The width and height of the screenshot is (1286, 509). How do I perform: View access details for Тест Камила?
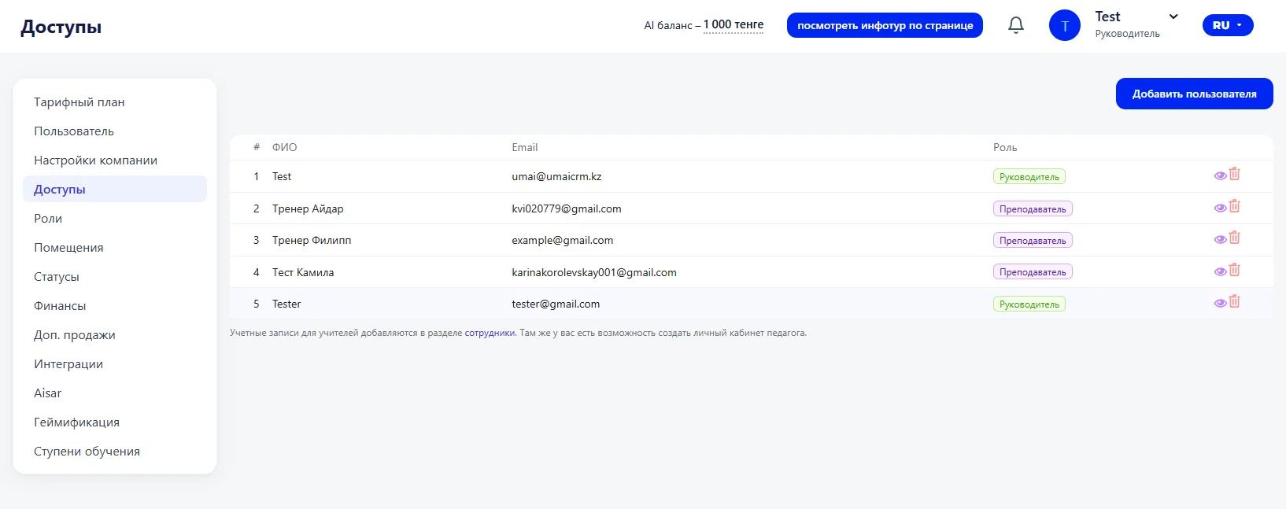[1221, 271]
